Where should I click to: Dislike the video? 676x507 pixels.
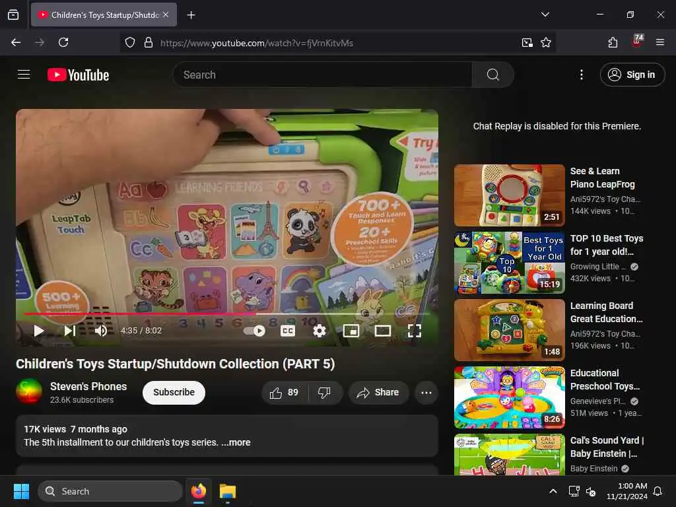(324, 392)
